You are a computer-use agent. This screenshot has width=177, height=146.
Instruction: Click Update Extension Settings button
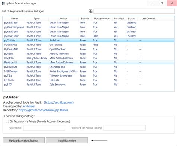pos(24,140)
